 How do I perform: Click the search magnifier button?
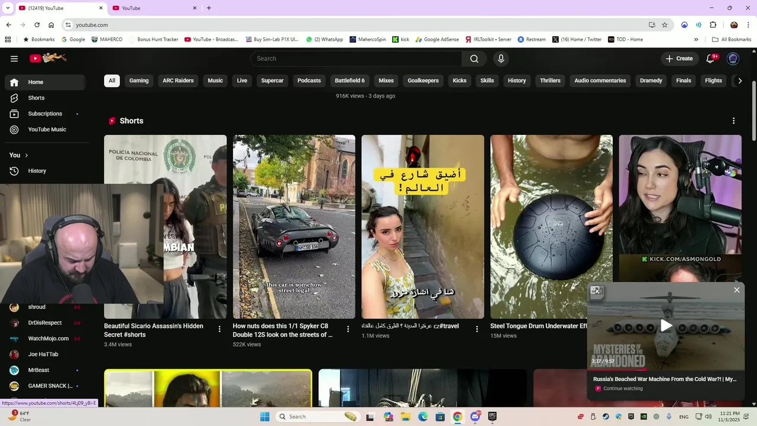(x=474, y=59)
